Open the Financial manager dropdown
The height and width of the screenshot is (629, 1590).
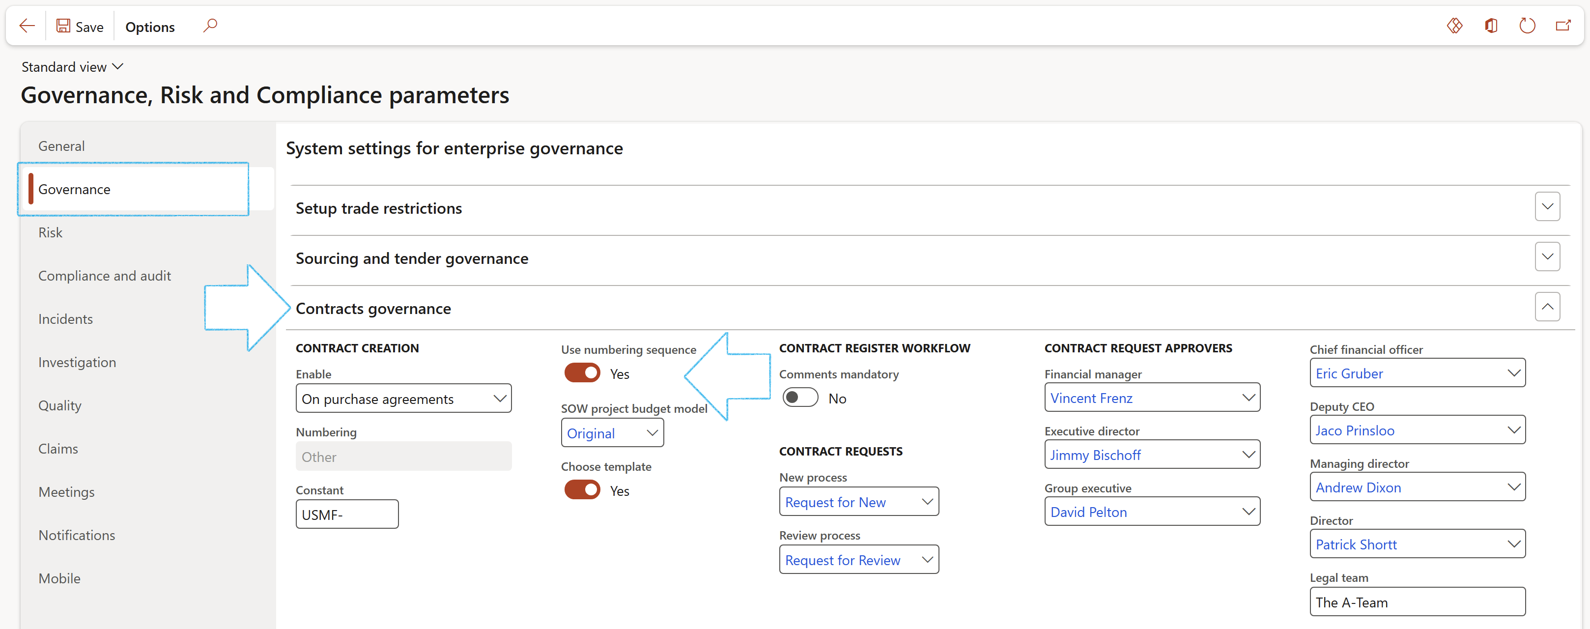pos(1152,398)
